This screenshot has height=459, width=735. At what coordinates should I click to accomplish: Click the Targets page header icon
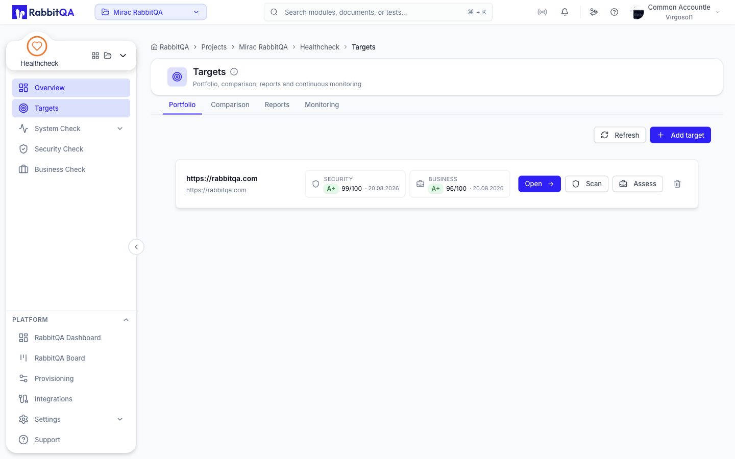(x=177, y=77)
